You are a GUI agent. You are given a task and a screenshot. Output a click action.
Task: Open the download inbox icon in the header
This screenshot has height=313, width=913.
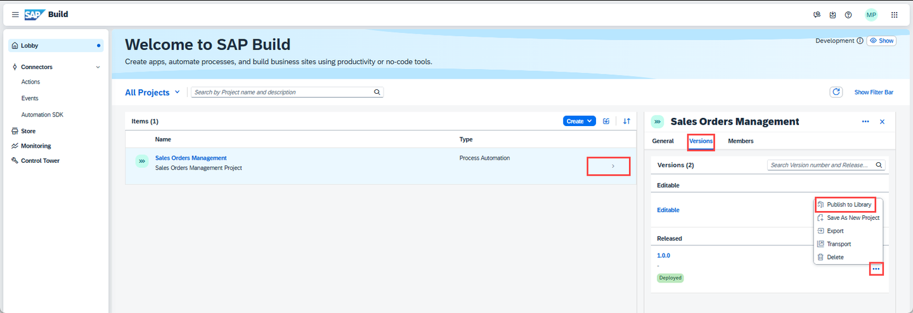tap(832, 15)
